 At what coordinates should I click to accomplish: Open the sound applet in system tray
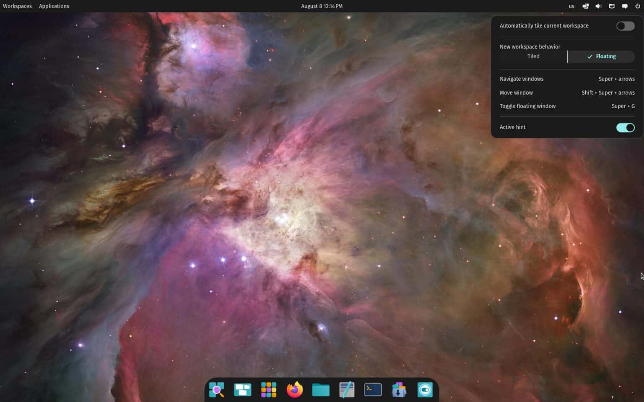(598, 6)
